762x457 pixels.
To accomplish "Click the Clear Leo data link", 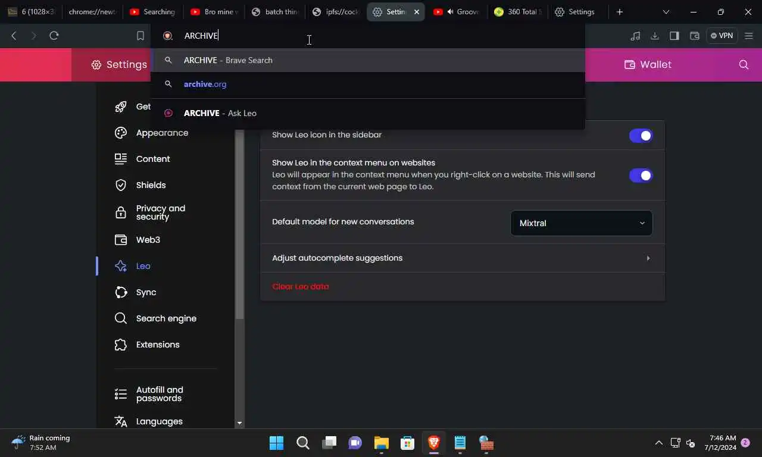I will pos(300,286).
